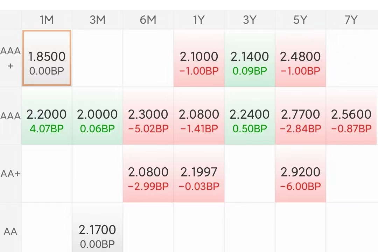Image resolution: width=378 pixels, height=252 pixels.
Task: Click the AAA 1M cell showing 2.2000
Action: click(x=47, y=116)
